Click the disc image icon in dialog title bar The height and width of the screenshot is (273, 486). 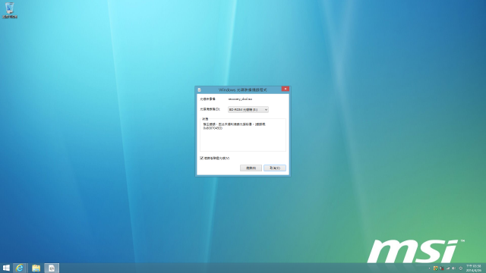coord(199,89)
